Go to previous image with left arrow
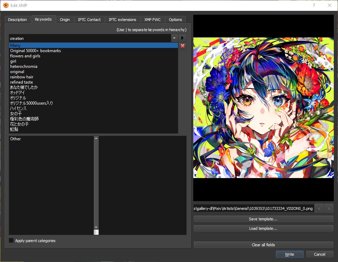Viewport: 338px width, 262px height. pyautogui.click(x=319, y=208)
